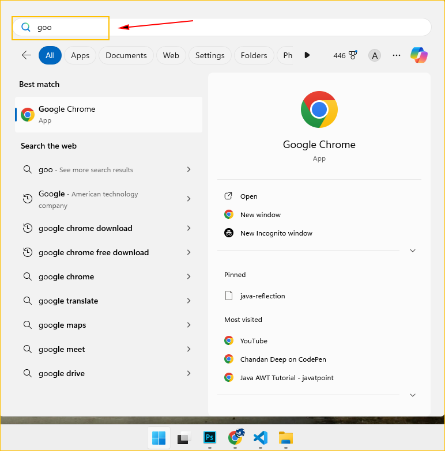Open the three-dots more options menu
The width and height of the screenshot is (445, 451).
point(396,55)
